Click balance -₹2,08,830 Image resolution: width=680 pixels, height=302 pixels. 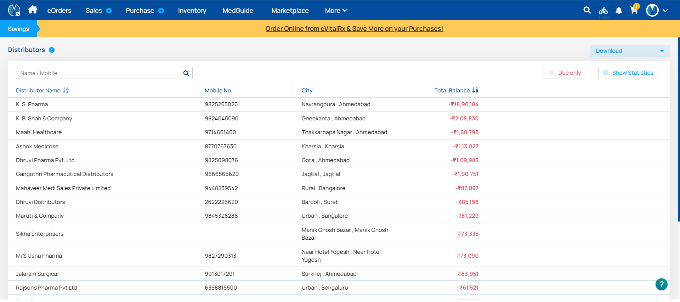464,118
